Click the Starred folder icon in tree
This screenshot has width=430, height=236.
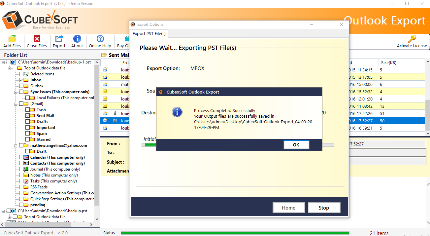click(33, 139)
